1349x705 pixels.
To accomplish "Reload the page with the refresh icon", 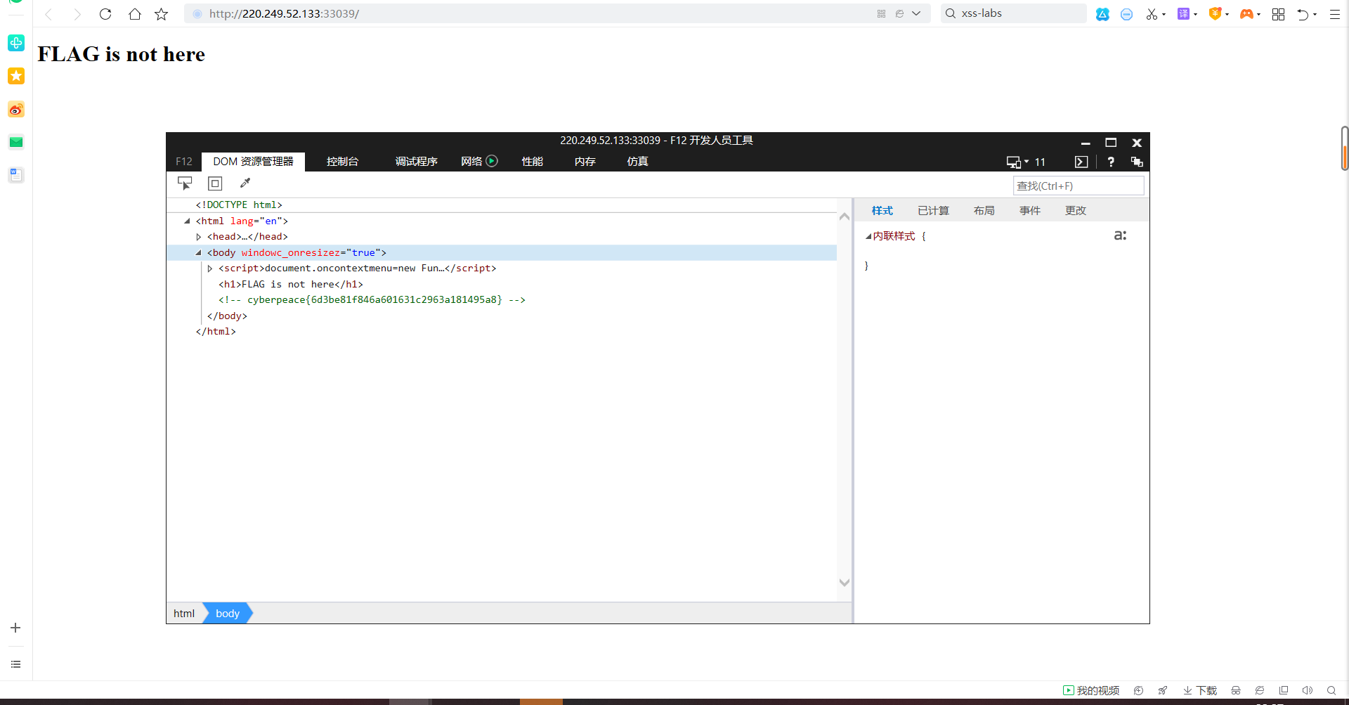I will tap(105, 14).
